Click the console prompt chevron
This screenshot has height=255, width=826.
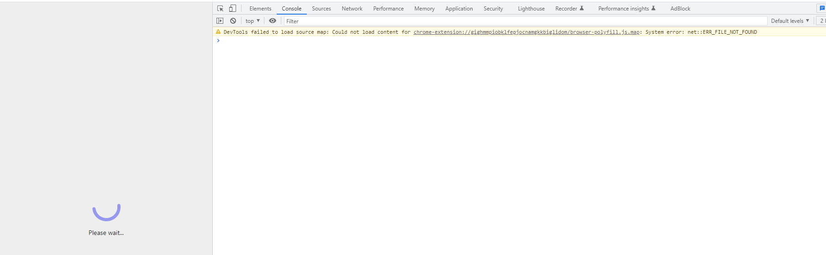(x=218, y=41)
